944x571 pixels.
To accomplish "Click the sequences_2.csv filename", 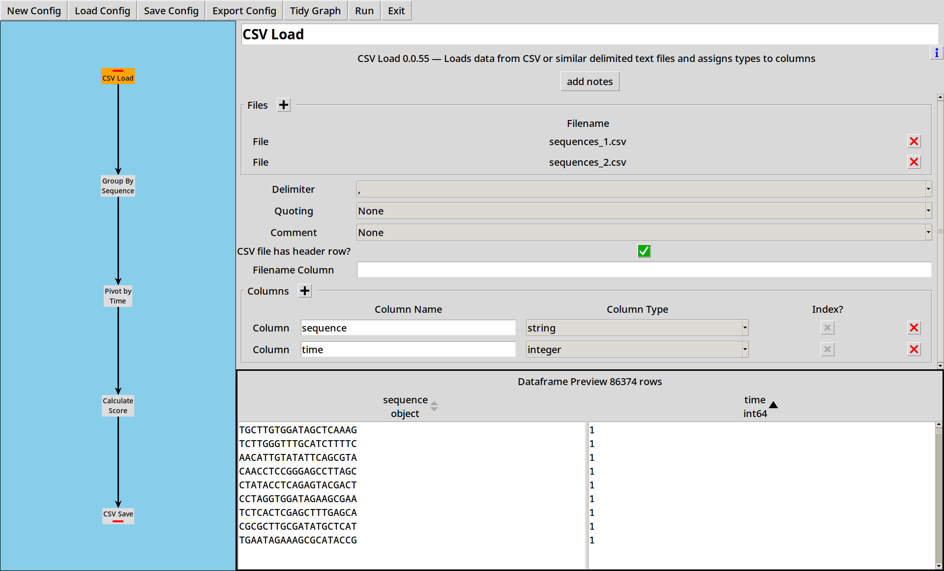I will click(x=588, y=162).
